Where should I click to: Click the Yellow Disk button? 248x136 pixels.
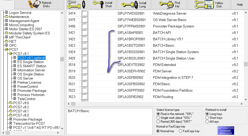(x=209, y=4)
